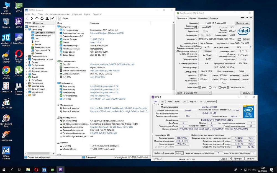This screenshot has height=173, width=277.
Task: Click the Закрыть button in GPU-Z
Action: 246,93
